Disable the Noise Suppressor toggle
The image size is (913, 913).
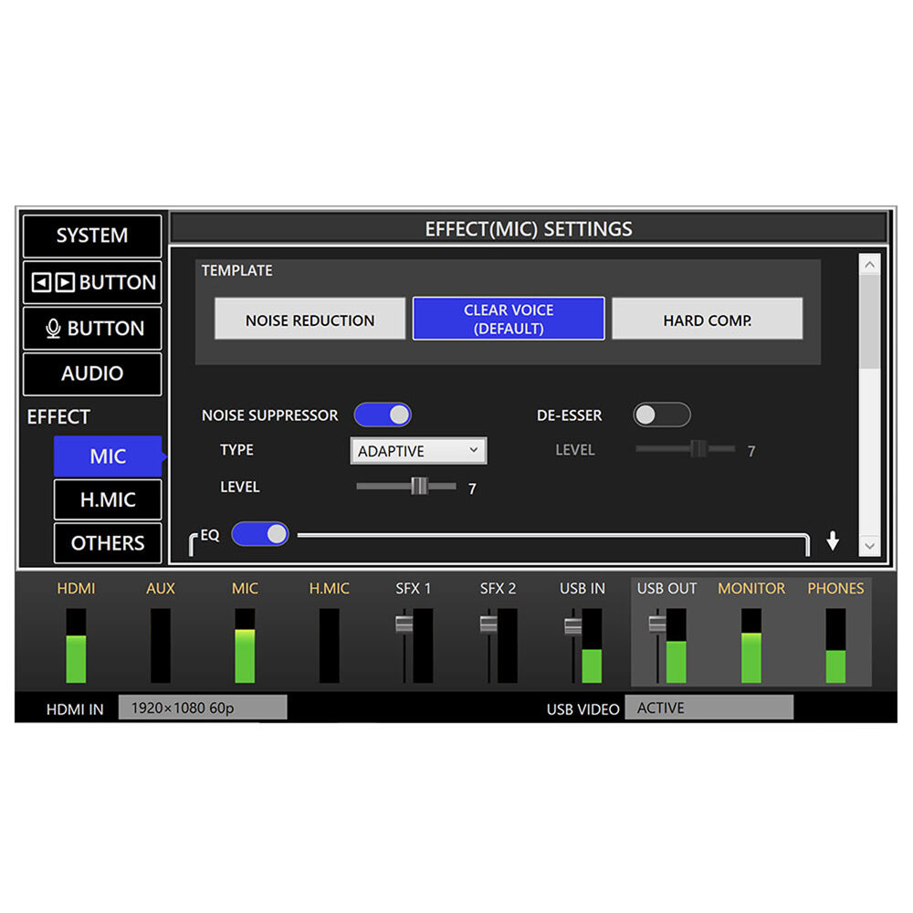[x=383, y=415]
